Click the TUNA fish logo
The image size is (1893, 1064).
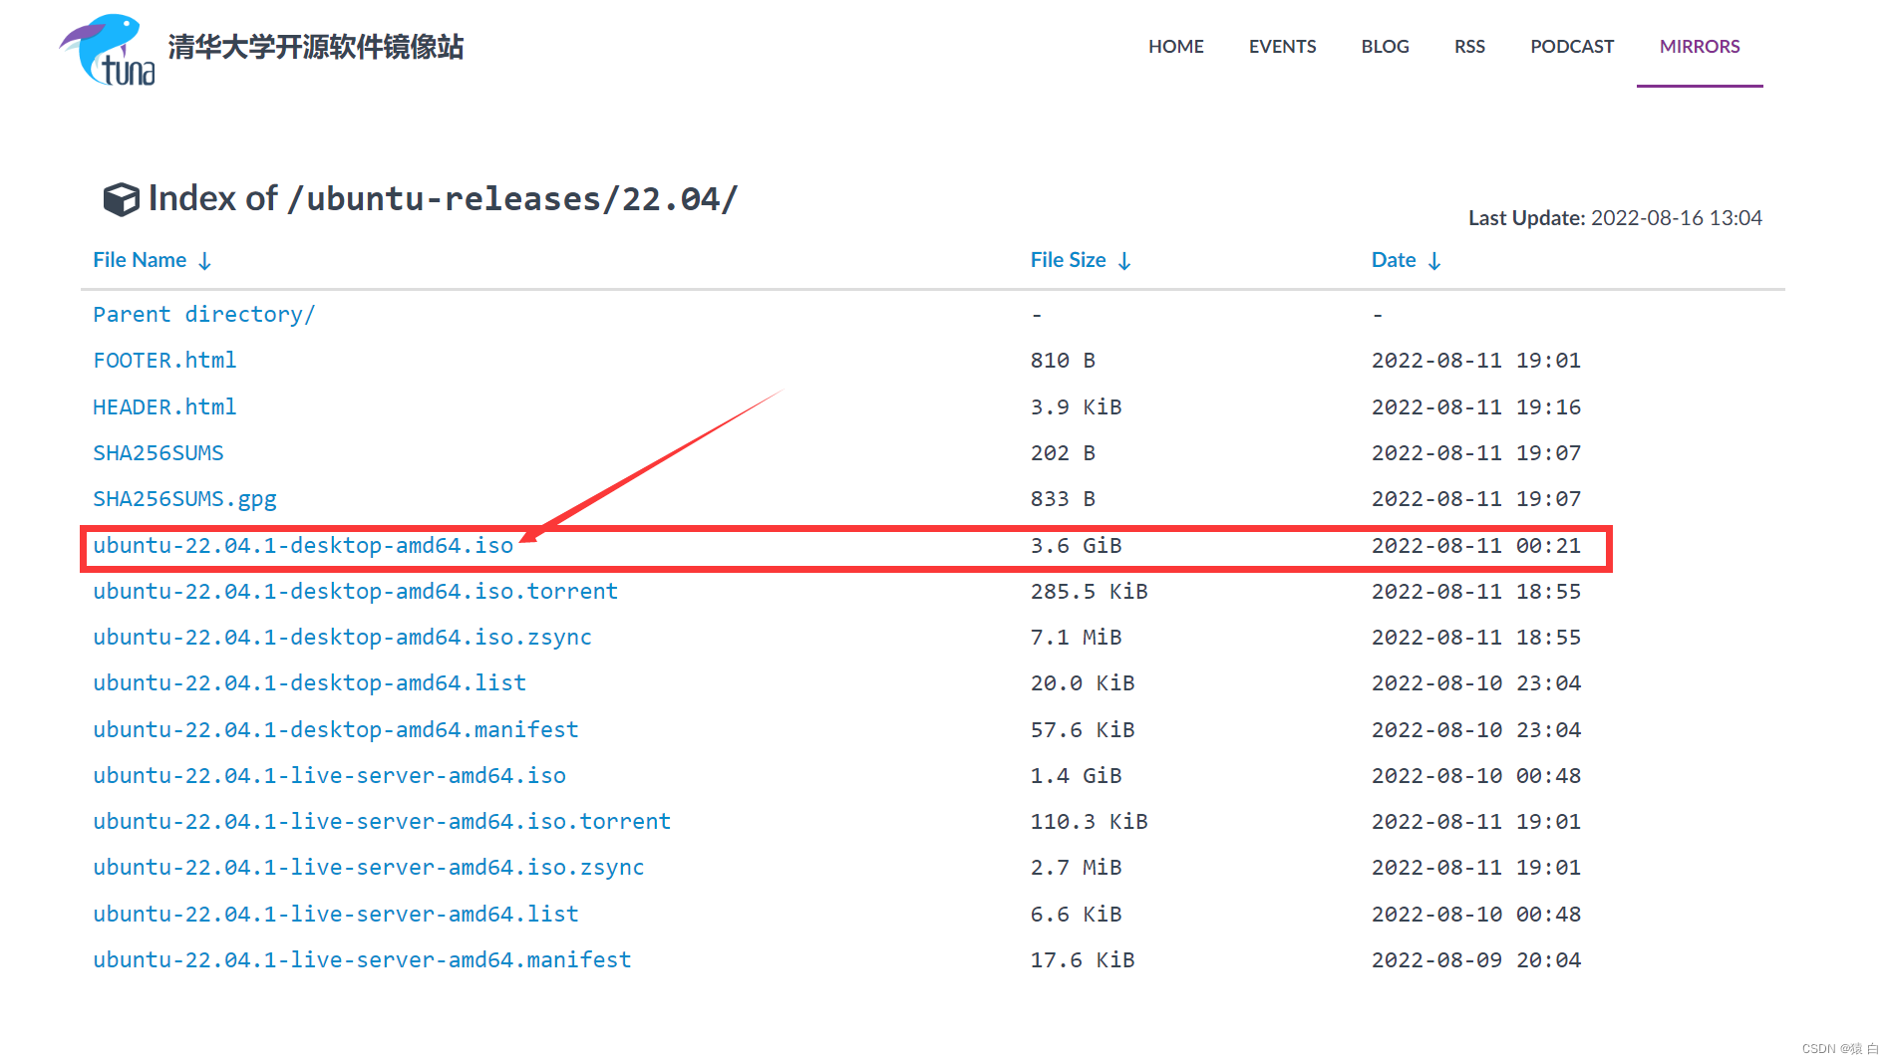click(108, 49)
